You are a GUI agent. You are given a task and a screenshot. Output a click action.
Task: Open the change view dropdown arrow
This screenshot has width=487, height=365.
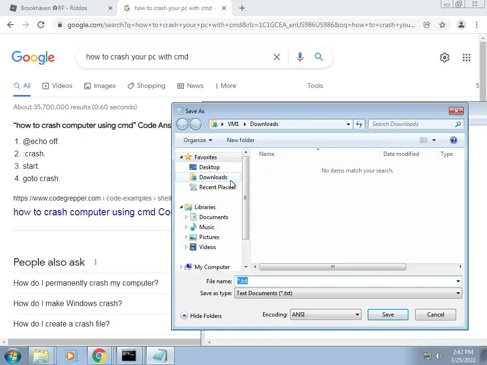[434, 140]
